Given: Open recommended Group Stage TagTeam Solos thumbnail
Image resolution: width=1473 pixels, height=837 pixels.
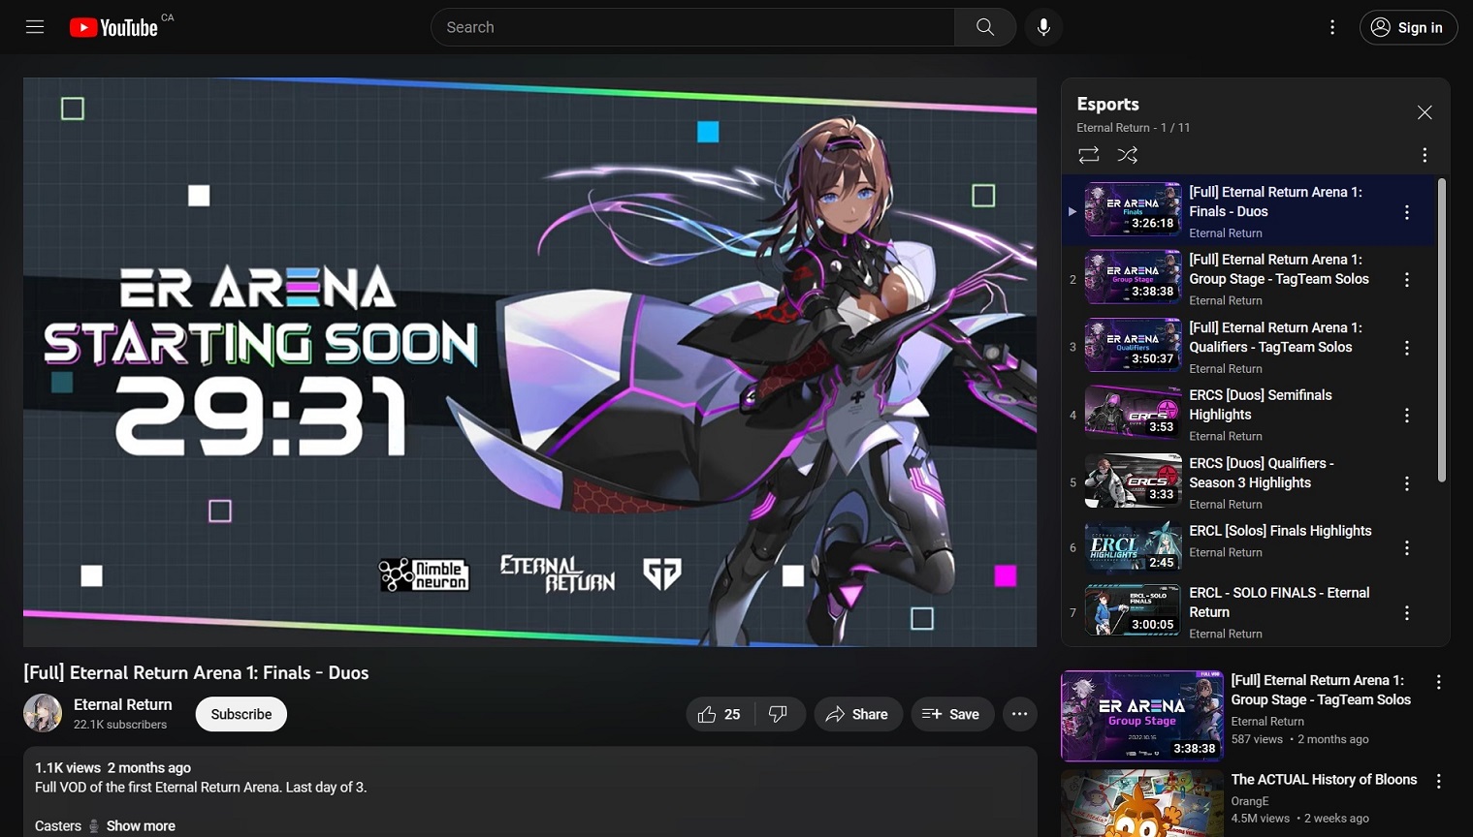Looking at the screenshot, I should click(1141, 716).
